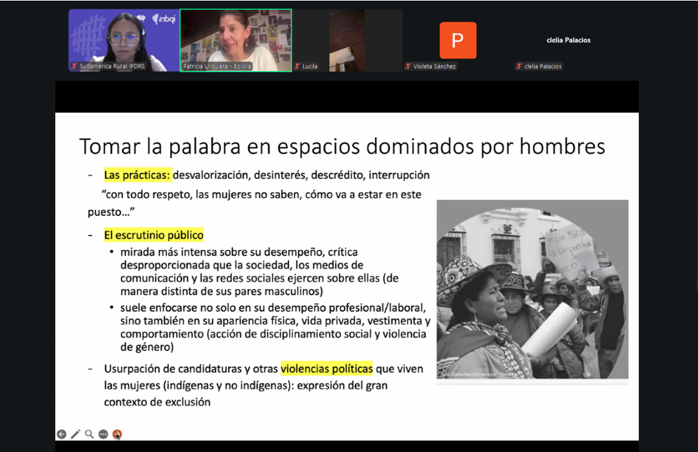
Task: Select the pen annotation tool
Action: (75, 434)
